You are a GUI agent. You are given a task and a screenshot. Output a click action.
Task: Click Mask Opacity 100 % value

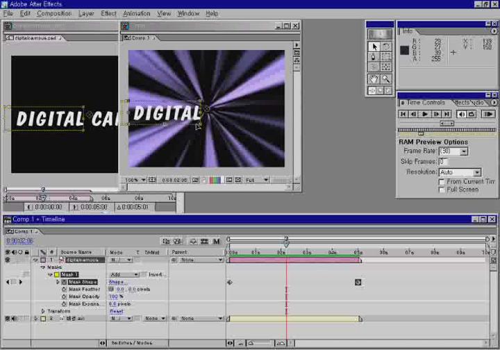click(116, 297)
